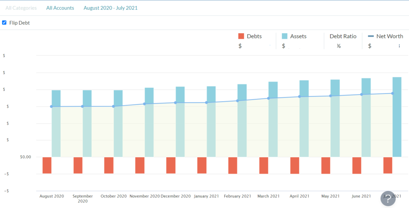Viewport: 409px width, 208px height.
Task: Click the October 2020 assets bar
Action: tap(118, 124)
